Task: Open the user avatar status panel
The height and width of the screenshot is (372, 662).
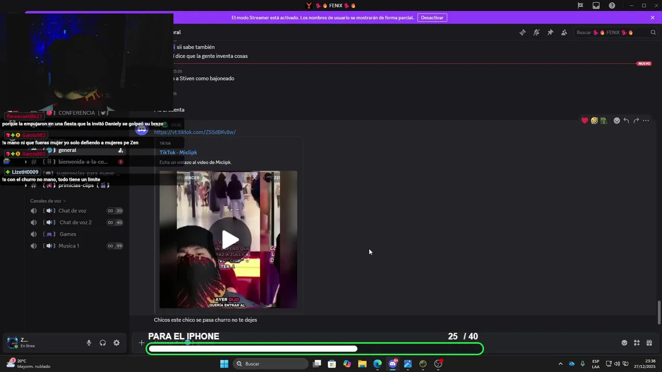Action: click(12, 343)
